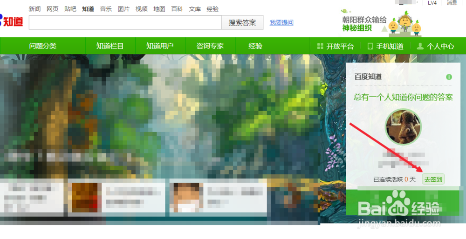Open 百科 in top navigation
The width and height of the screenshot is (466, 239).
(177, 9)
